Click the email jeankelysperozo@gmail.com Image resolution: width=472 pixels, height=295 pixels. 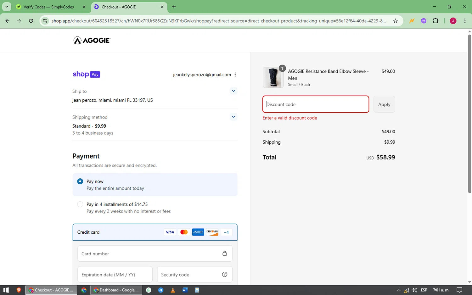[x=202, y=75]
